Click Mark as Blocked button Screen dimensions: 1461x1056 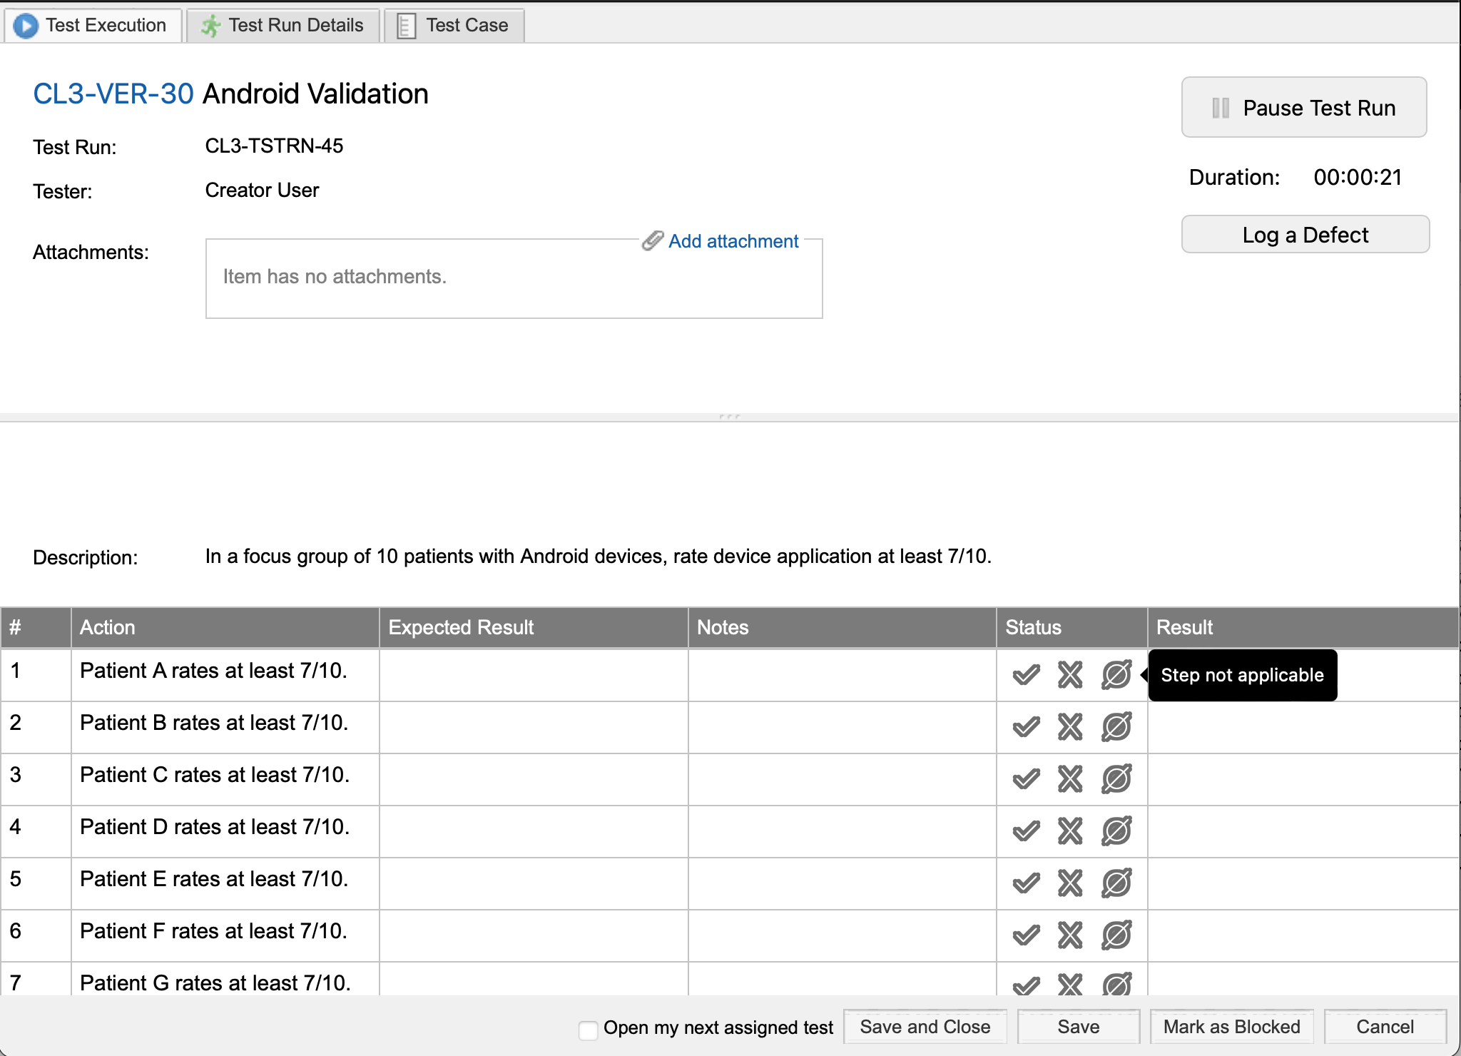pos(1231,1027)
